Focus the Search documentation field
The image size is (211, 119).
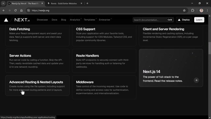pos(153,20)
